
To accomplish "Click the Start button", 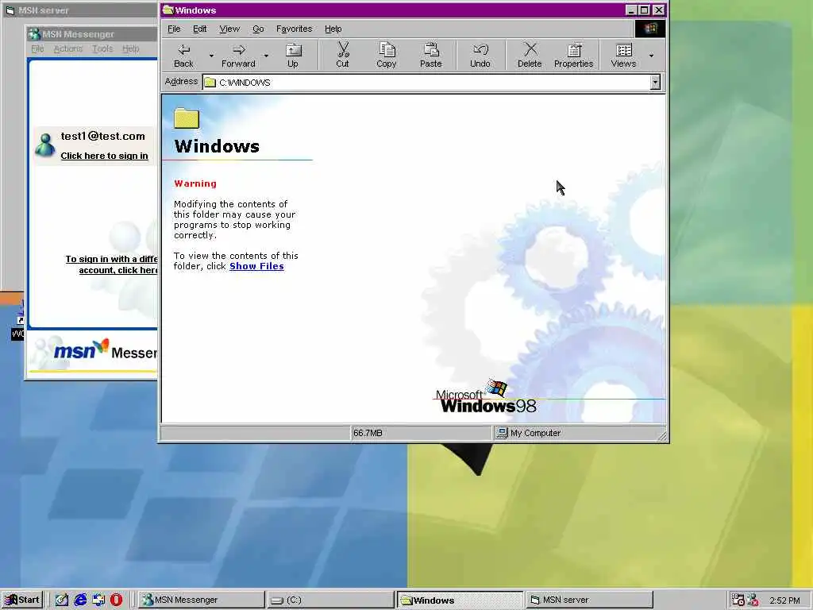I will (21, 600).
